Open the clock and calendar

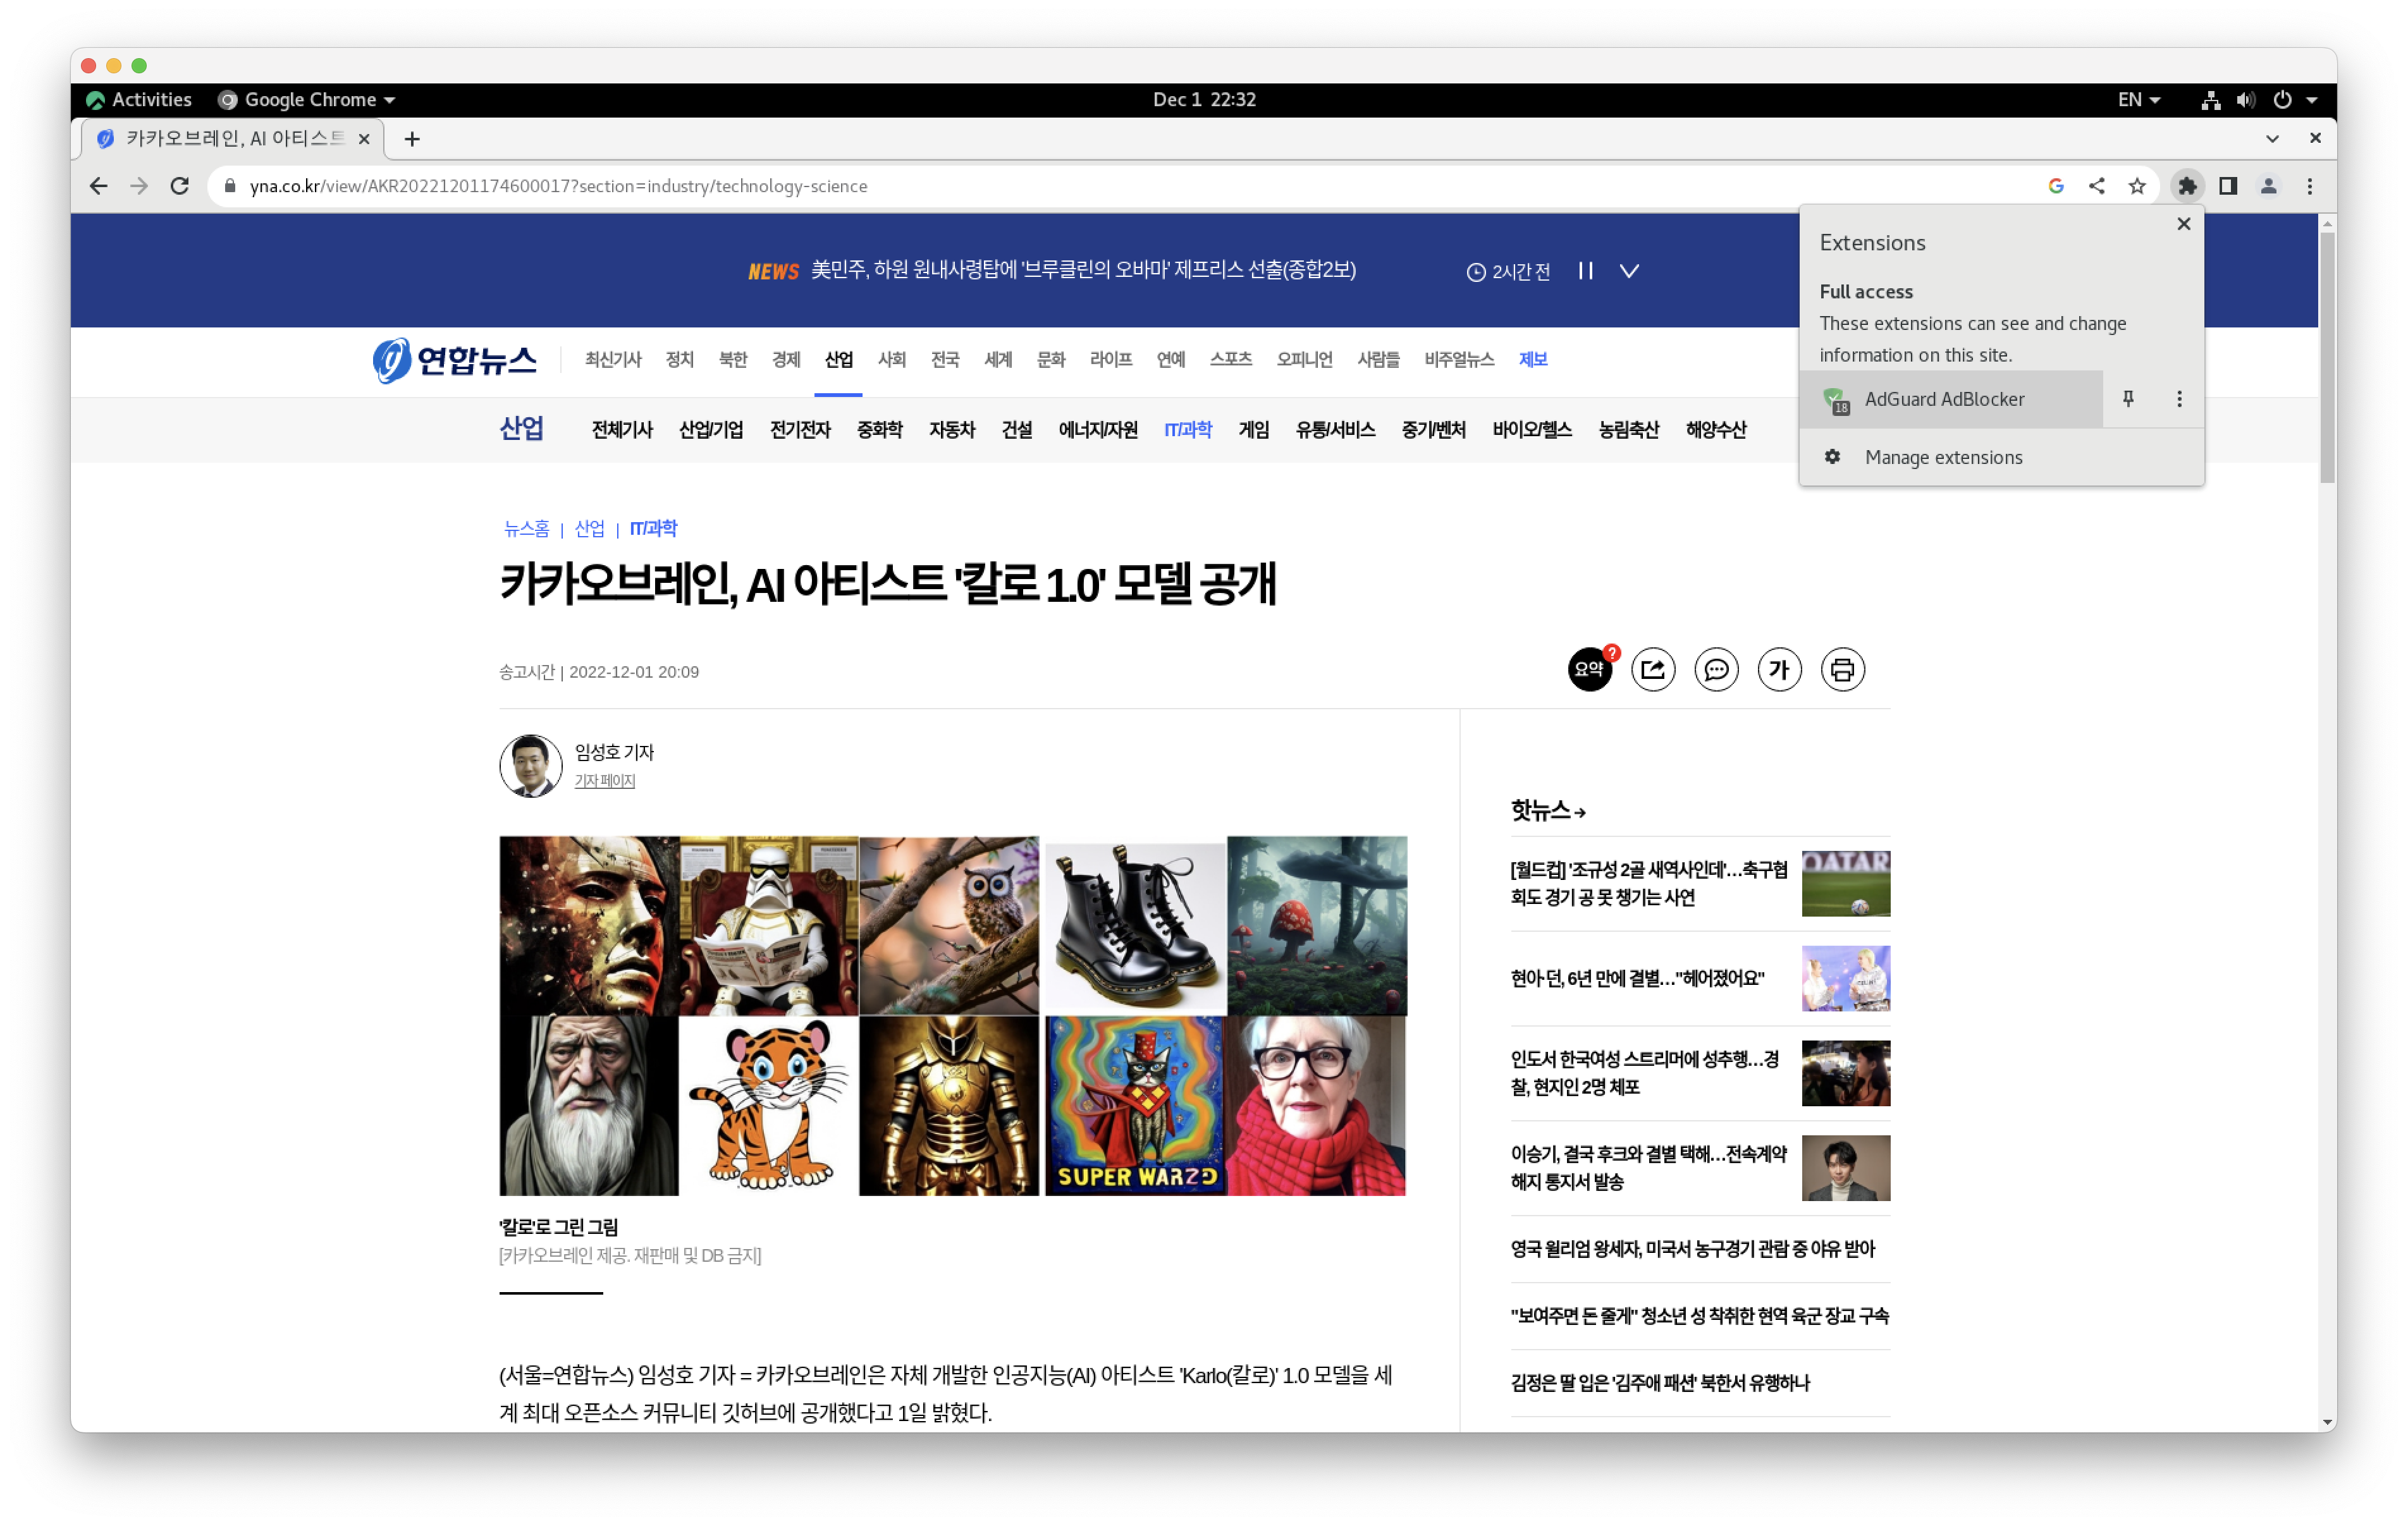pyautogui.click(x=1204, y=100)
